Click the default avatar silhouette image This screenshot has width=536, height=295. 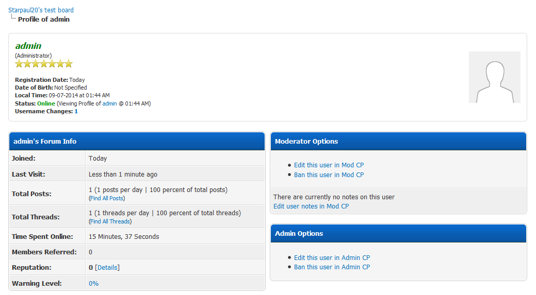click(494, 77)
